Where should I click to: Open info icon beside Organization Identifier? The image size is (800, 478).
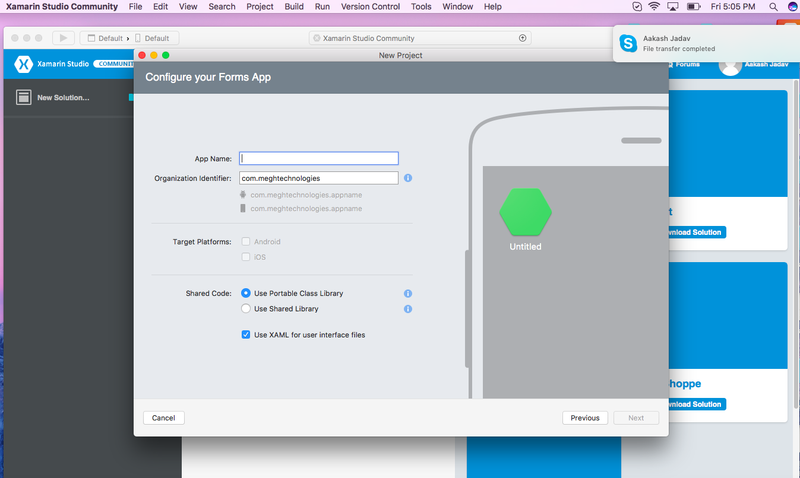[408, 178]
